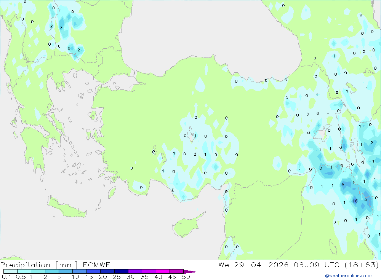Select the 2–5 mm legend color swatch

(52, 271)
